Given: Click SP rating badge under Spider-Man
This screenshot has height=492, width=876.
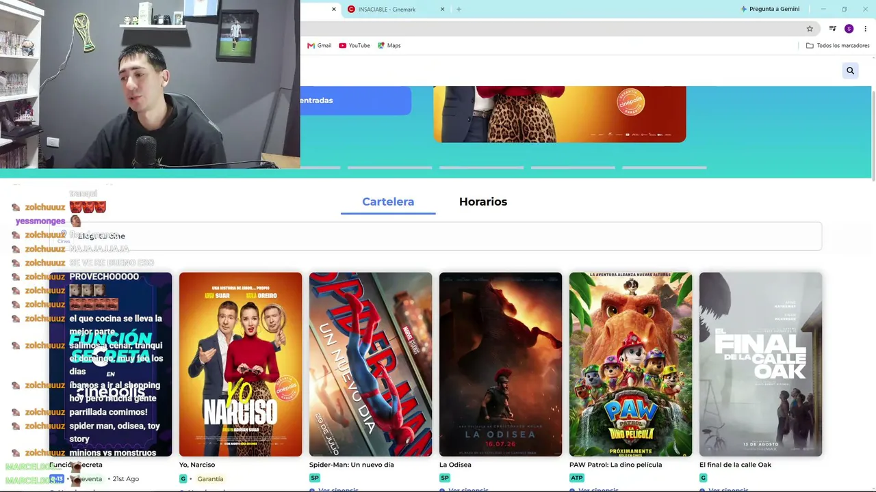Looking at the screenshot, I should [x=315, y=478].
